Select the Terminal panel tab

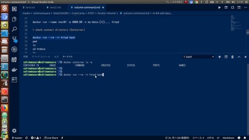click(67, 57)
